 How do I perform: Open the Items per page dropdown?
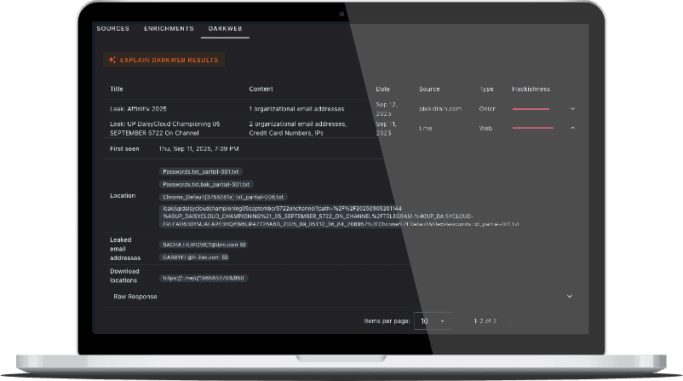coord(433,320)
